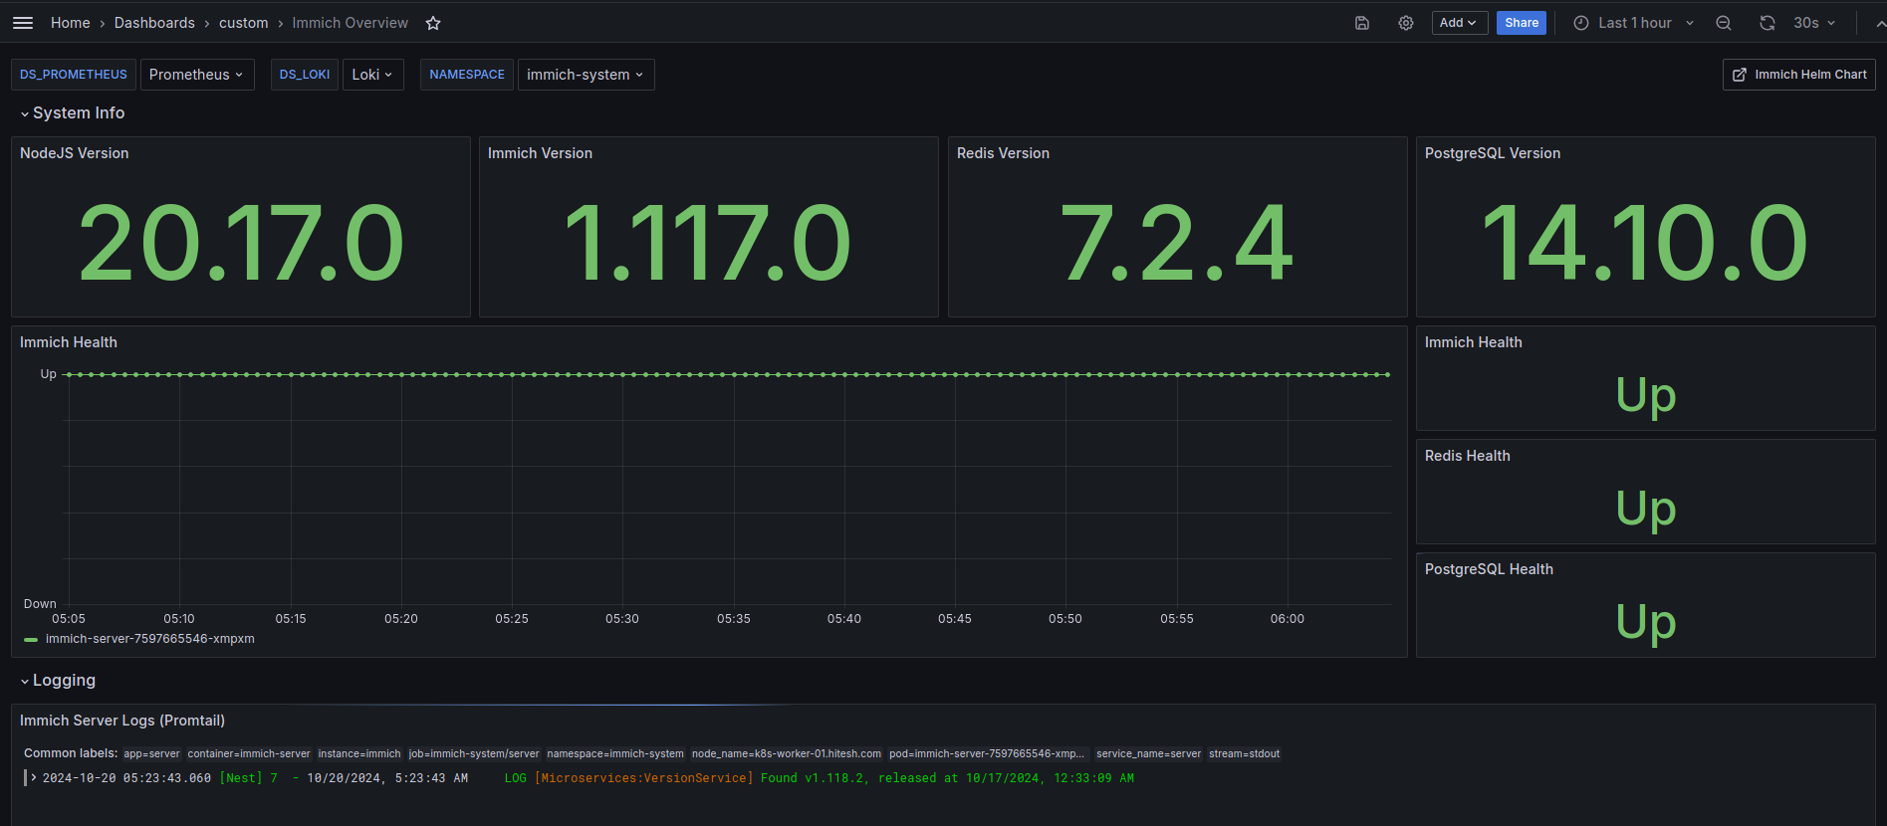Screen dimensions: 1887x826
Task: Collapse the System Info row
Action: 72,113
